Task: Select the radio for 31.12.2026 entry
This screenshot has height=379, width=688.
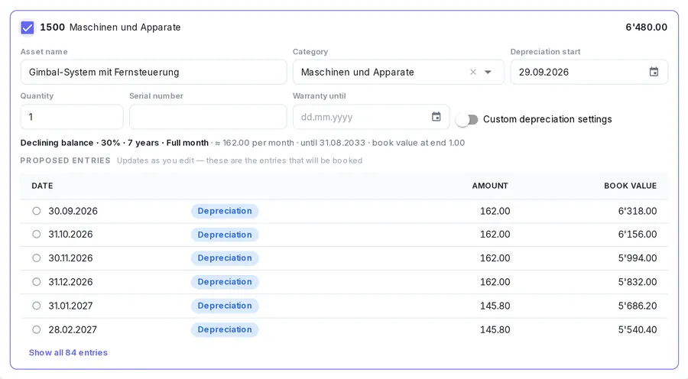Action: tap(37, 282)
